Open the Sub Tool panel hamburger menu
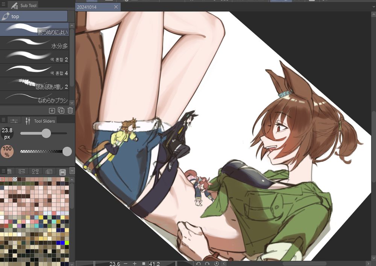The width and height of the screenshot is (376, 266). click(x=3, y=4)
